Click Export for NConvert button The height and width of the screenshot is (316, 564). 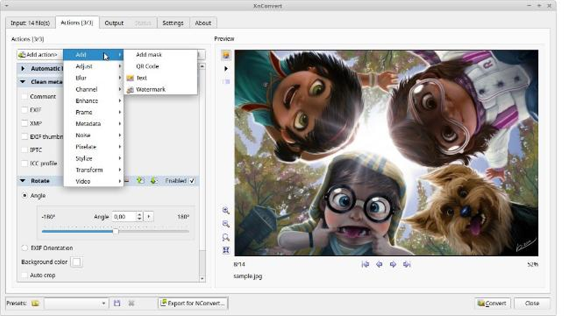click(x=193, y=303)
